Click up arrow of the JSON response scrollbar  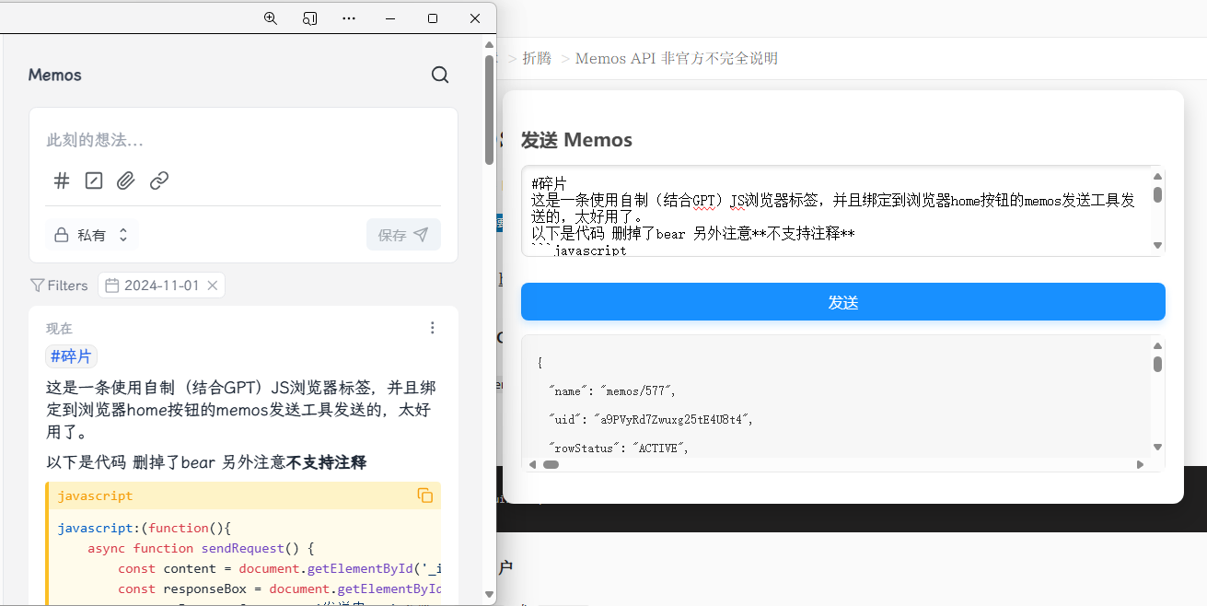coord(1157,345)
